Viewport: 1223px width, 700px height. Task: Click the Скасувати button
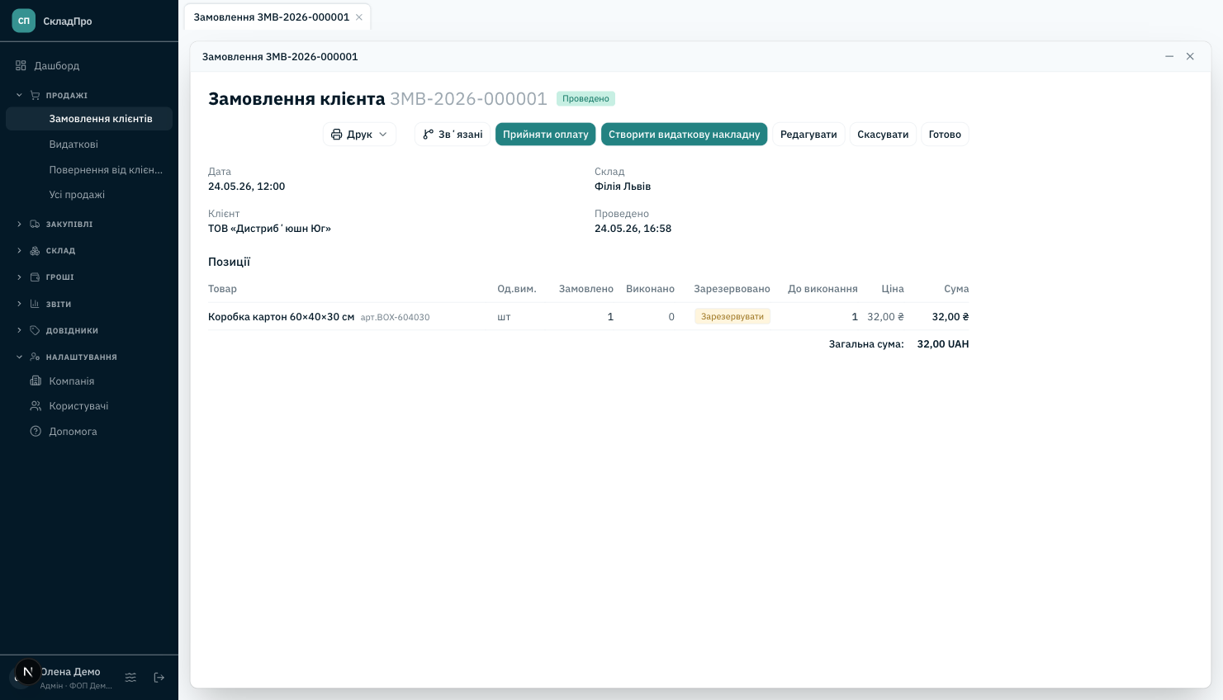coord(883,135)
